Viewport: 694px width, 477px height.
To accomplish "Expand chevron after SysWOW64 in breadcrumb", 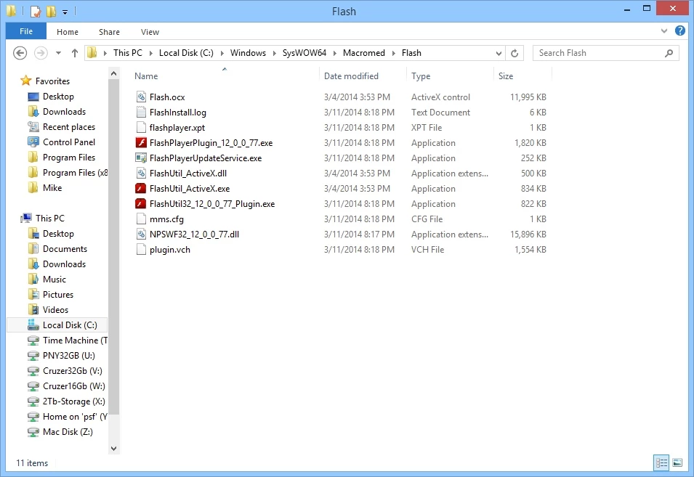I will pyautogui.click(x=334, y=53).
